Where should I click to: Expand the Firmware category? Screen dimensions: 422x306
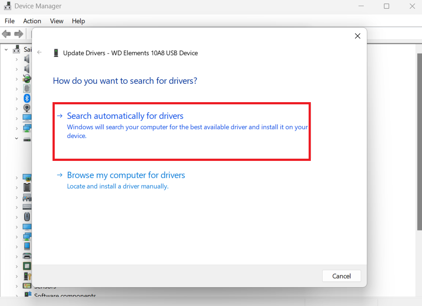click(17, 188)
